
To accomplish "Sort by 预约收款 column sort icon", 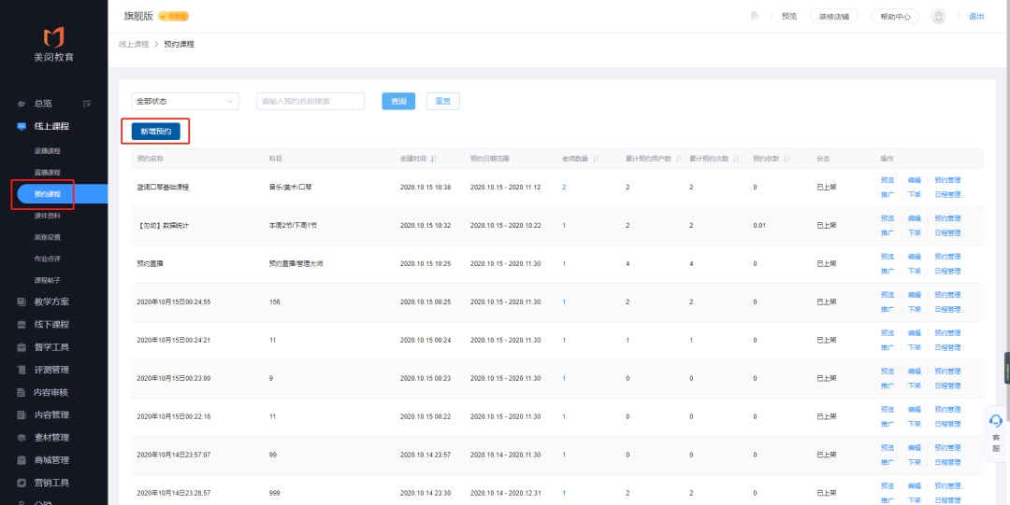I will [786, 158].
